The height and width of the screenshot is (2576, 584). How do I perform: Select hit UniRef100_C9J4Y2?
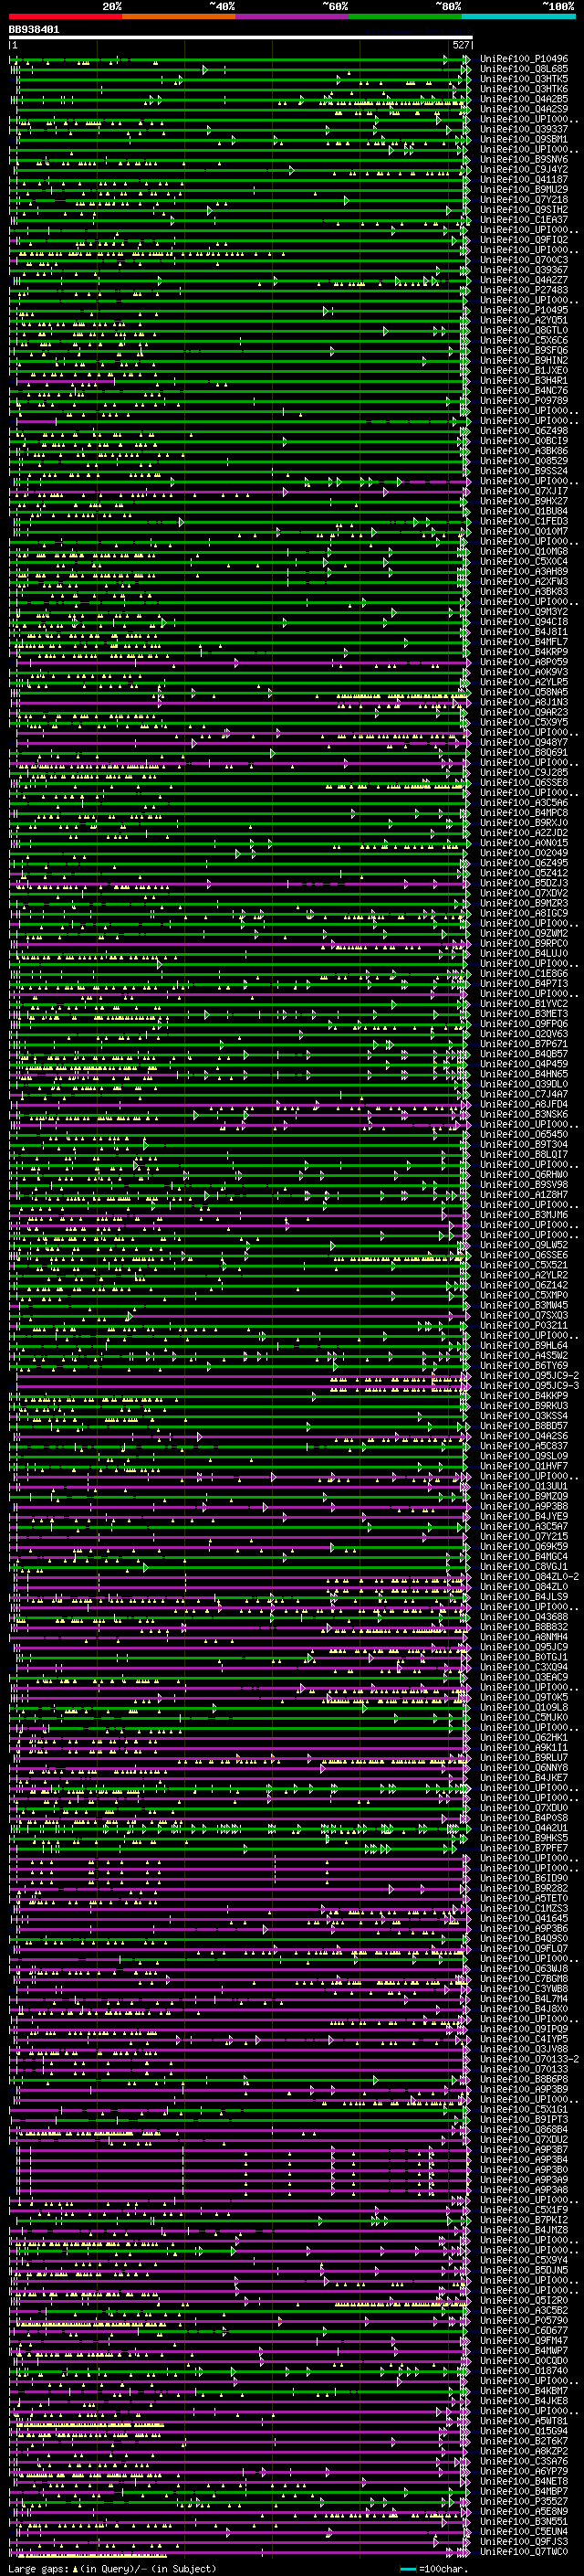524,169
